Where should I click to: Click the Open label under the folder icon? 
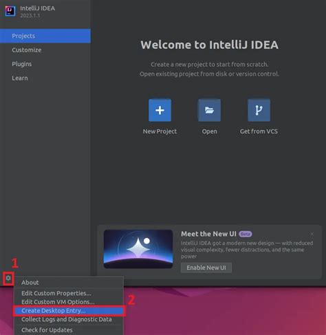[209, 131]
